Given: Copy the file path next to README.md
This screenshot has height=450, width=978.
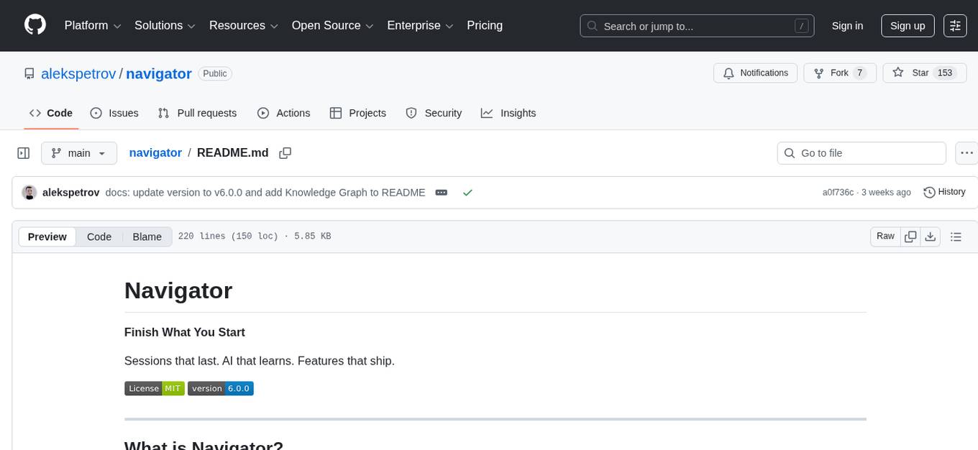Looking at the screenshot, I should [x=285, y=153].
